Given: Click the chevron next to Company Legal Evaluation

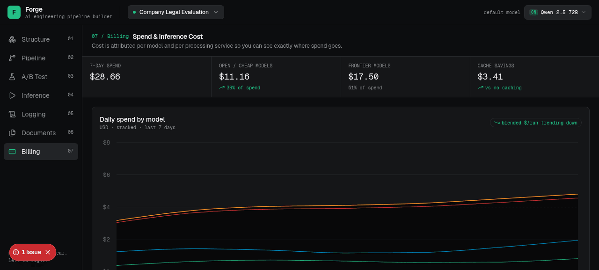Looking at the screenshot, I should click(216, 12).
